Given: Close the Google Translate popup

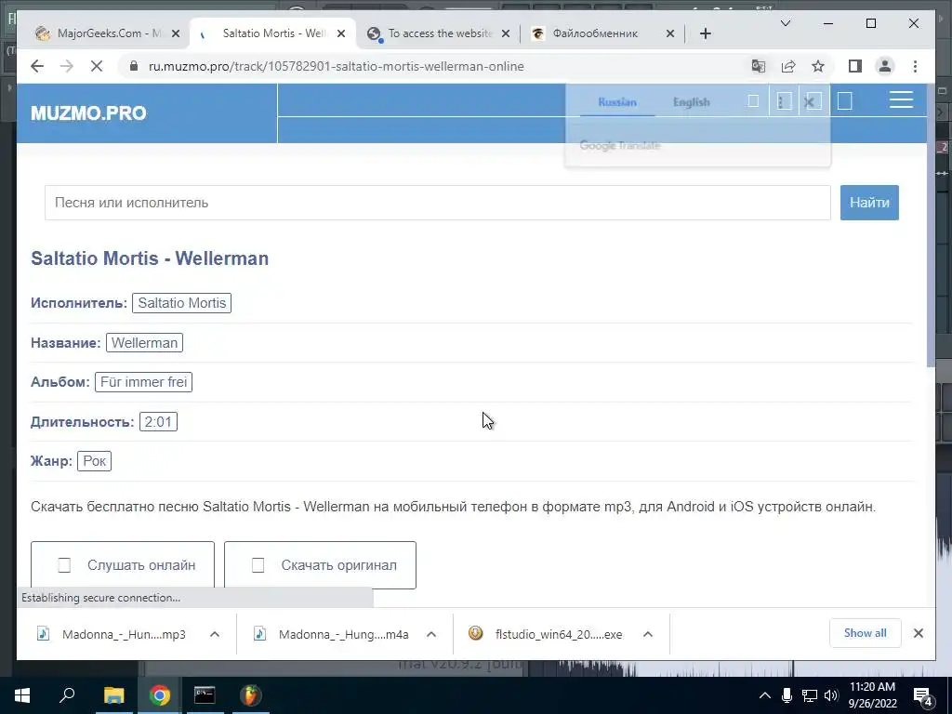Looking at the screenshot, I should [x=810, y=101].
